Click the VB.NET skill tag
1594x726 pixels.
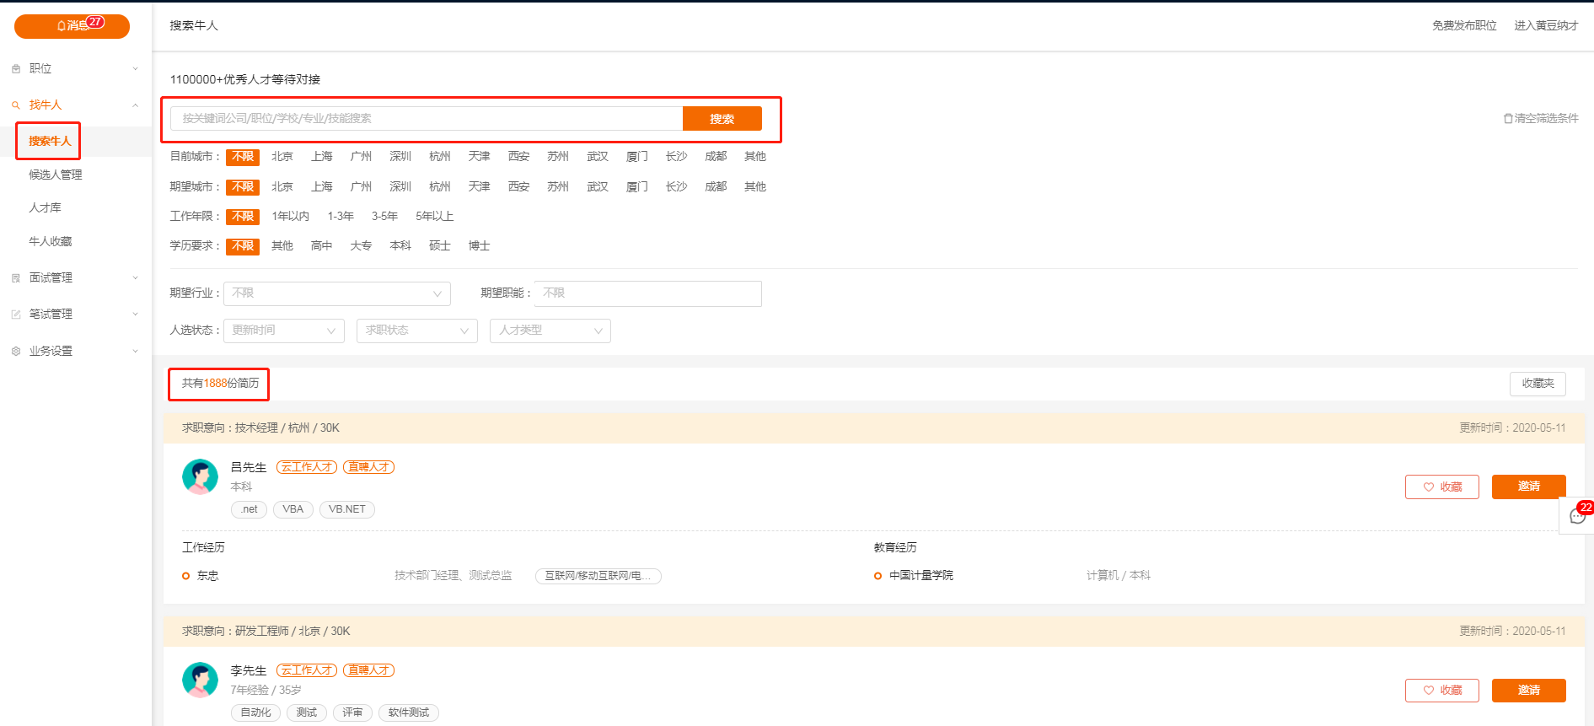[x=347, y=509]
